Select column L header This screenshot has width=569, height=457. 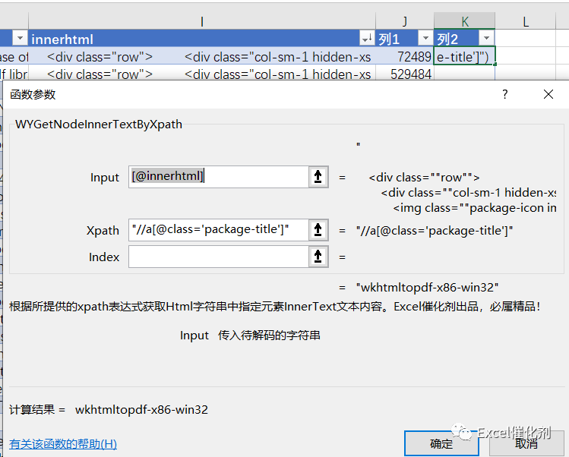point(526,22)
